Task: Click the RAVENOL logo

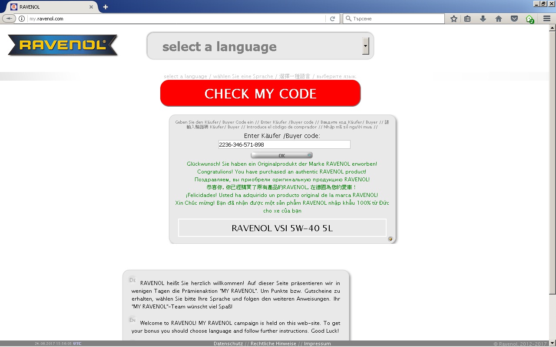Action: coord(63,46)
